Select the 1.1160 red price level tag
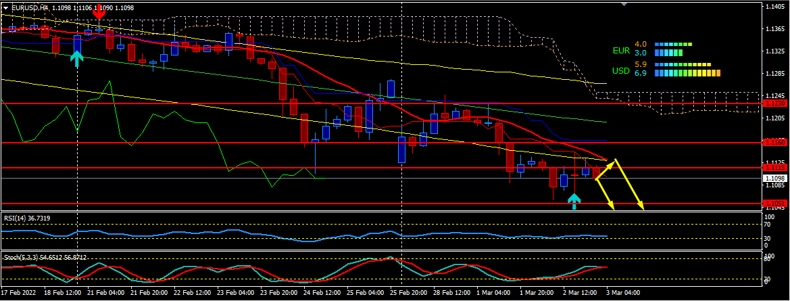The height and width of the screenshot is (301, 790). point(774,143)
